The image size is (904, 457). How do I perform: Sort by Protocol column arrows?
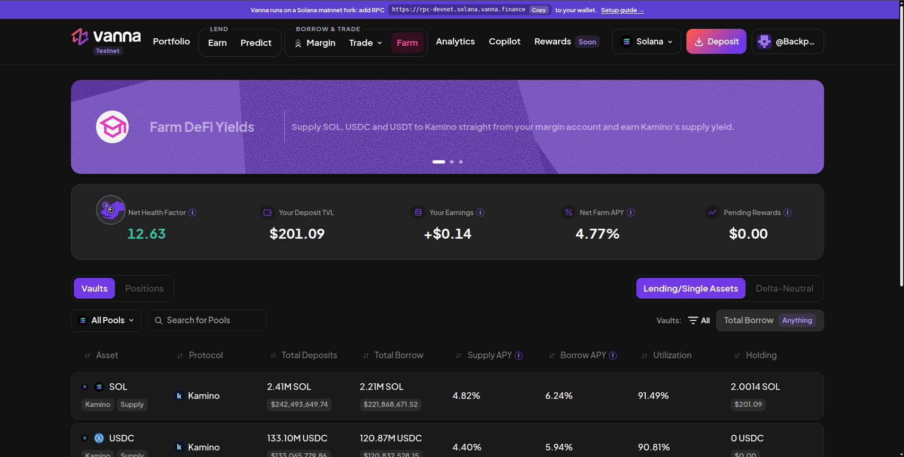(x=180, y=356)
